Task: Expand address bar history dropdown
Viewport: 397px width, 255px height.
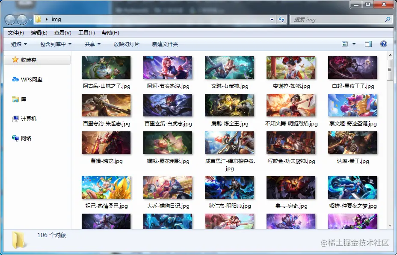Action: pyautogui.click(x=272, y=20)
